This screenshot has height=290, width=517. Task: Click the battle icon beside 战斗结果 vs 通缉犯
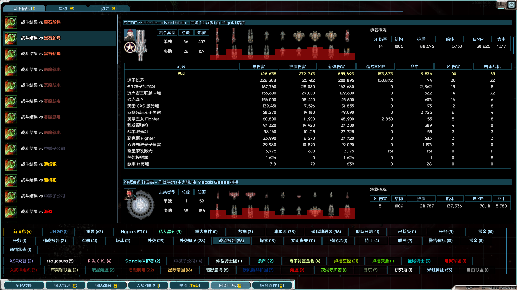(11, 164)
